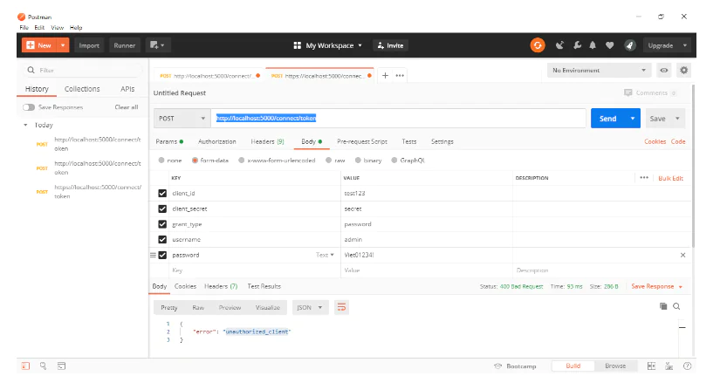Open the Upgrade dropdown arrow
727x376 pixels.
click(x=685, y=45)
